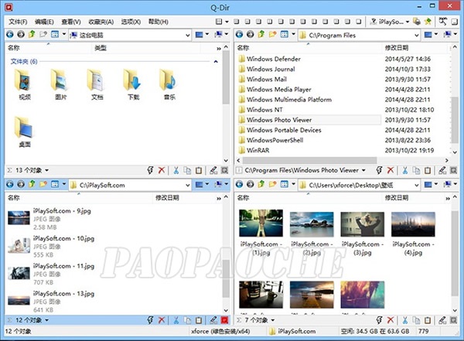This screenshot has width=464, height=341.
Task: Select the WinRAR folder
Action: [254, 150]
